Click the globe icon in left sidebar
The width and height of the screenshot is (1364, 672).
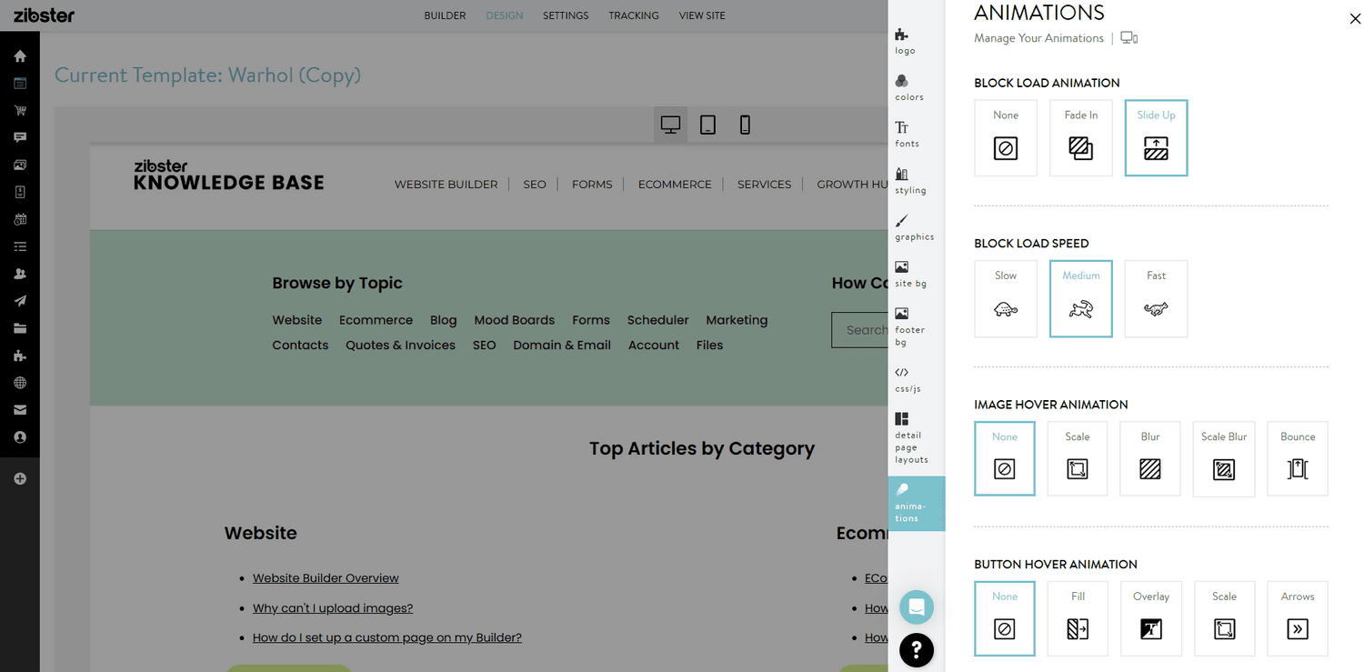pos(20,383)
